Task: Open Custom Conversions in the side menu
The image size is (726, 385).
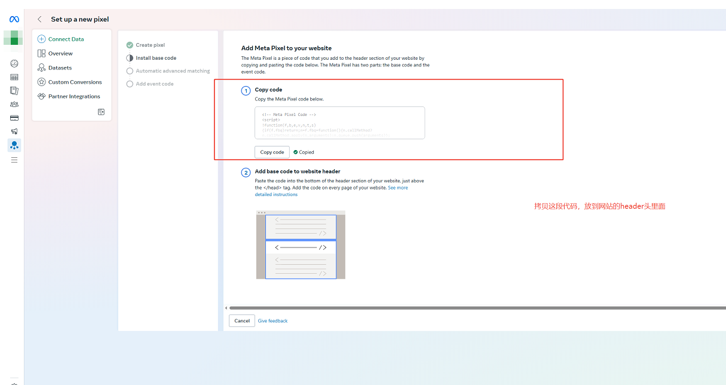Action: 75,82
